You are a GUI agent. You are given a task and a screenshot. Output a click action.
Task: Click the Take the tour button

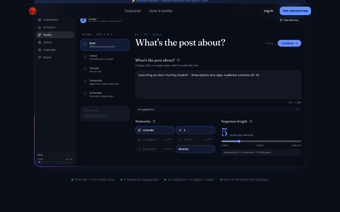[289, 20]
